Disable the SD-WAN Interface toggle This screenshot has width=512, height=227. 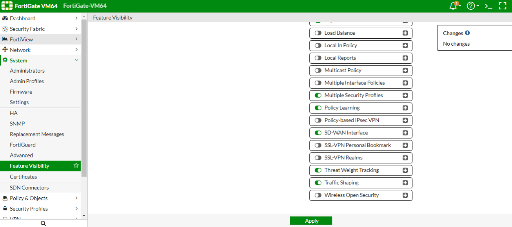[x=318, y=133]
